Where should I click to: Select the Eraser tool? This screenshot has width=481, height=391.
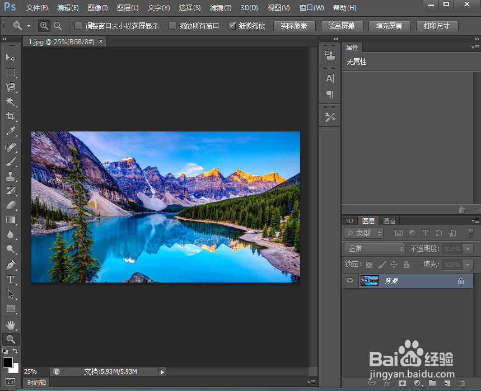click(11, 205)
